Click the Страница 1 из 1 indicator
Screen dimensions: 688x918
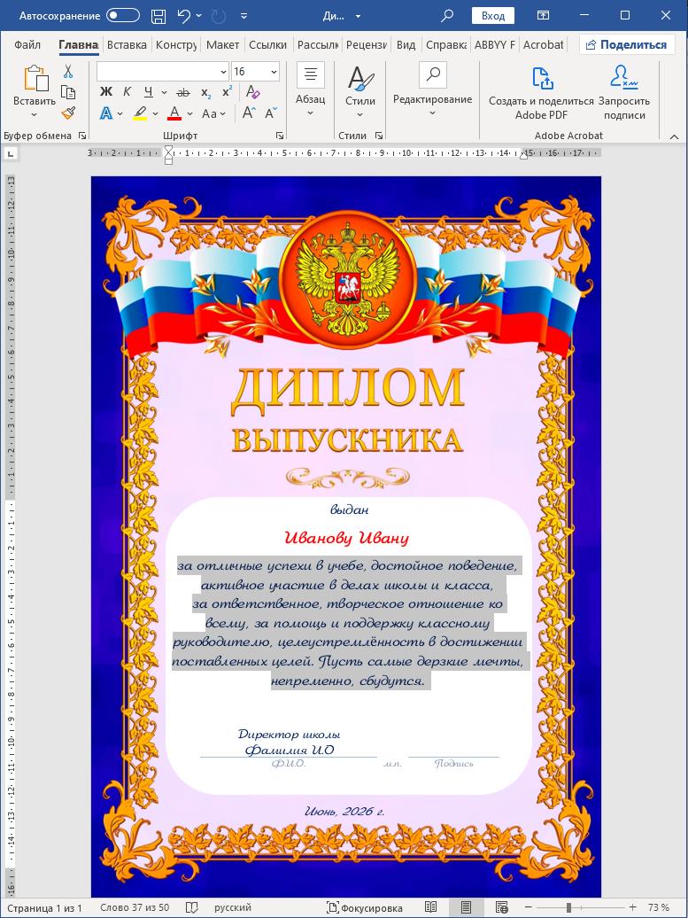coord(44,908)
